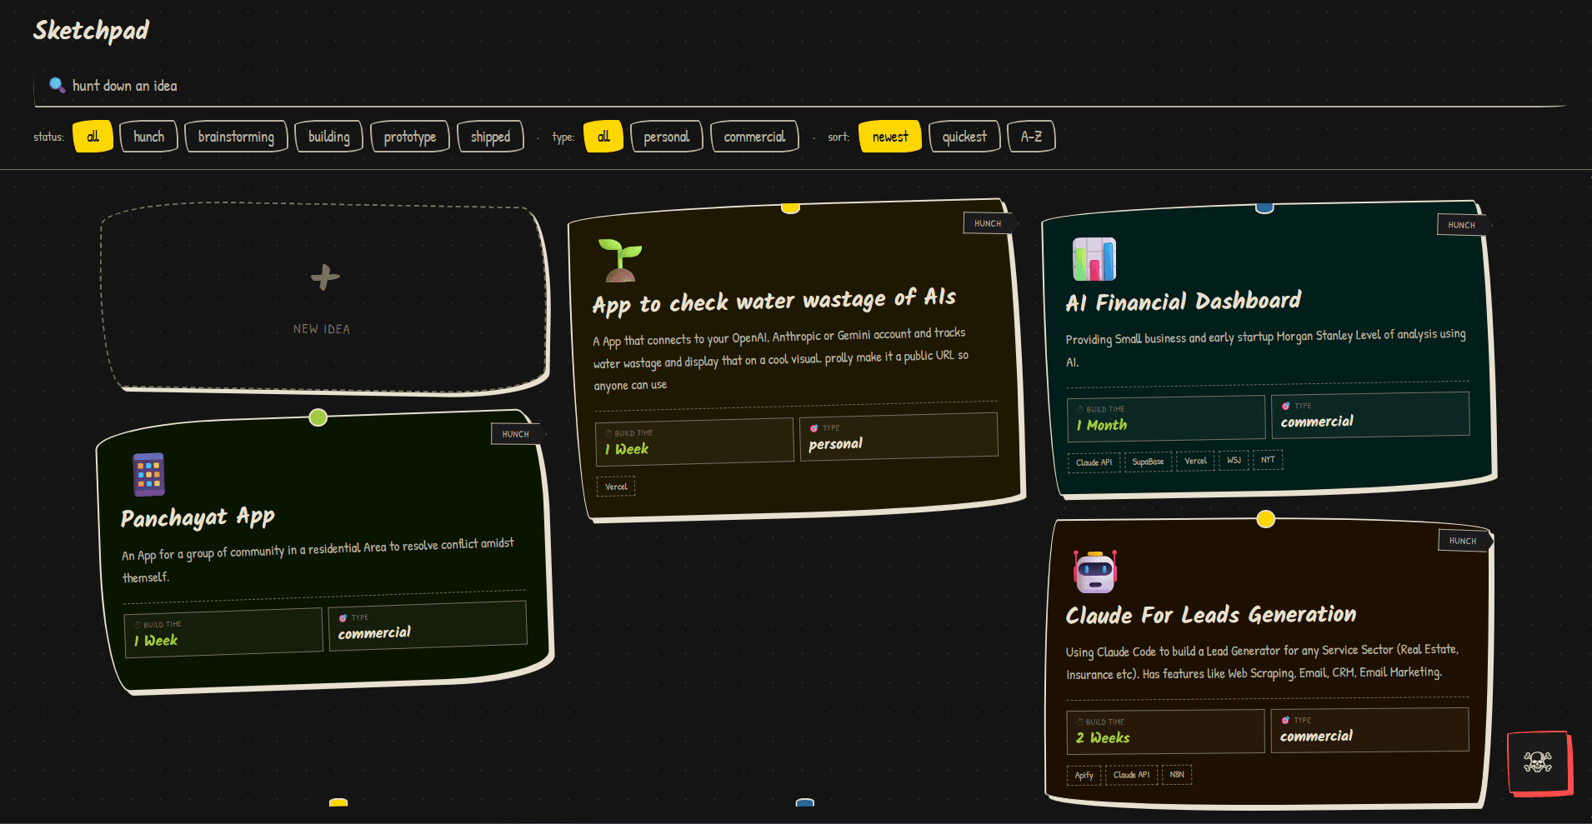Select type filter all
The image size is (1592, 824).
603,137
